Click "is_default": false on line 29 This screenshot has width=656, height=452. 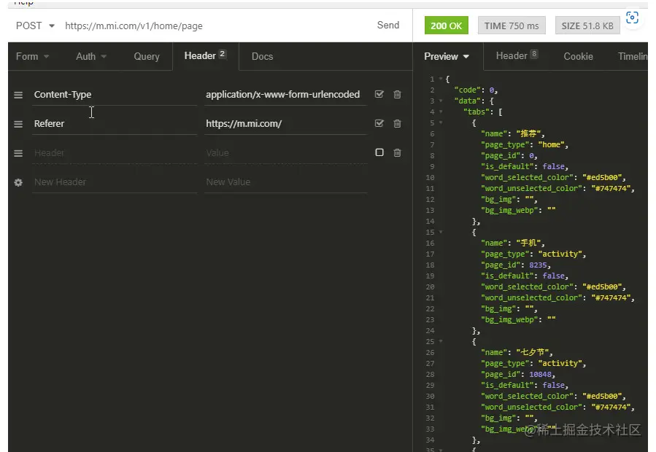coord(524,386)
